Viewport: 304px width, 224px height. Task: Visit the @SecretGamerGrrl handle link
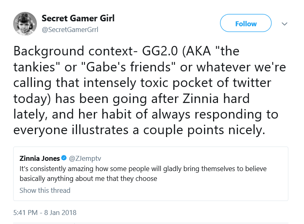pyautogui.click(x=70, y=30)
